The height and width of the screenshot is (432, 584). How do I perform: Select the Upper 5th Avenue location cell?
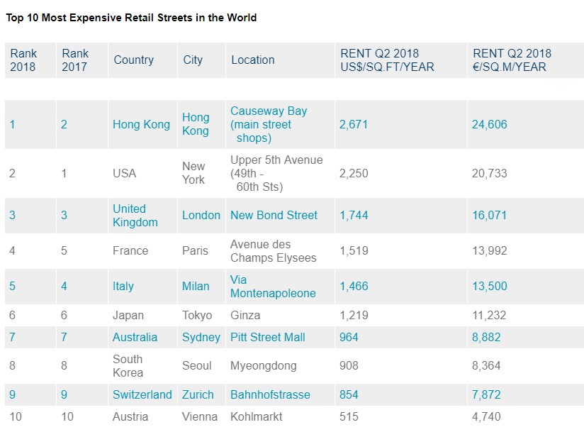click(276, 173)
